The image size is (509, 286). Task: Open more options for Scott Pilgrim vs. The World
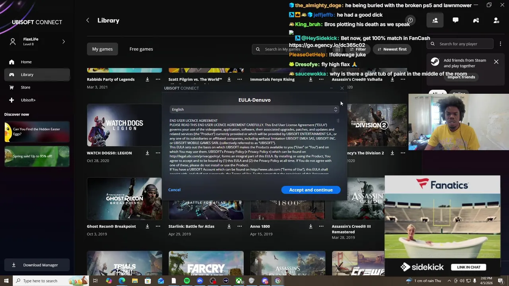click(x=239, y=79)
